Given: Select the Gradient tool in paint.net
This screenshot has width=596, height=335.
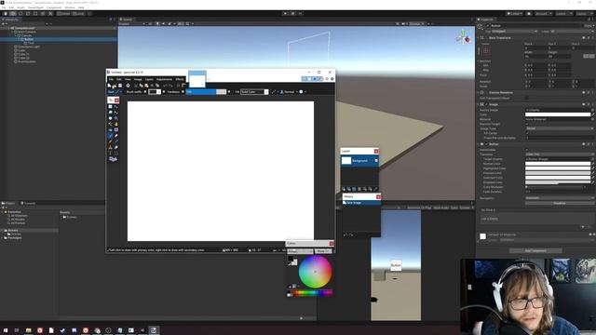Looking at the screenshot, I should [x=115, y=130].
